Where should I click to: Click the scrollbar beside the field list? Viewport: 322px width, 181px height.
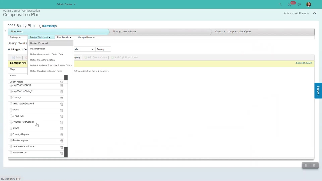pos(66,115)
